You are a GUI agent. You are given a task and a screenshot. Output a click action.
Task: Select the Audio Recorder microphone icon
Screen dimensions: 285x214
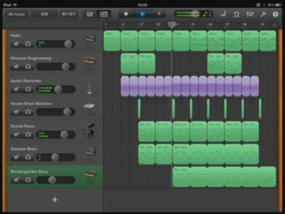[x=89, y=86]
